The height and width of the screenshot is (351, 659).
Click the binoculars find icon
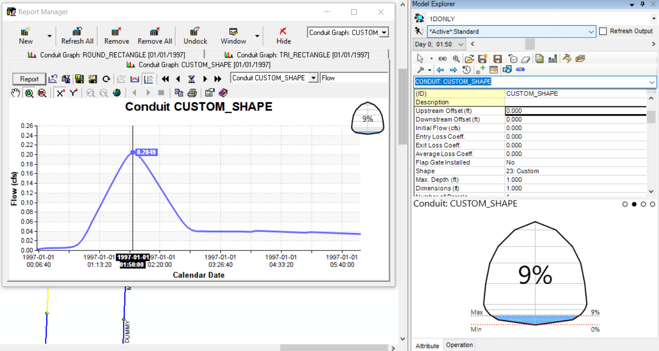coord(442,59)
